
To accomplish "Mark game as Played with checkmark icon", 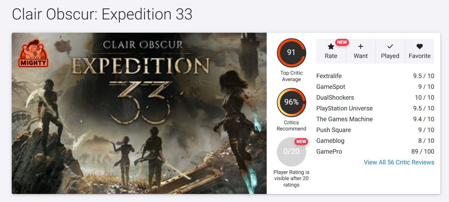I will (390, 47).
